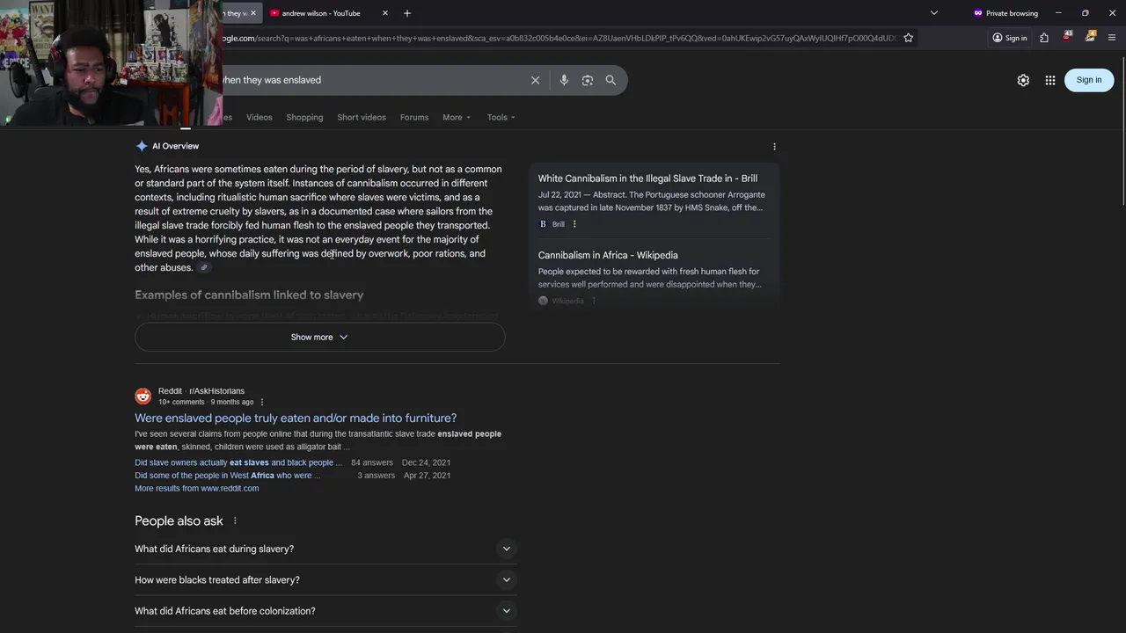This screenshot has height=633, width=1126.
Task: Bookmark this page with the star
Action: coord(909,38)
